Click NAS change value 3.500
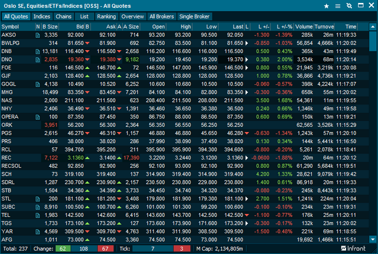 (x=262, y=100)
